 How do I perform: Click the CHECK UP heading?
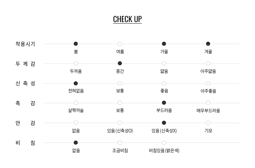coord(127,19)
